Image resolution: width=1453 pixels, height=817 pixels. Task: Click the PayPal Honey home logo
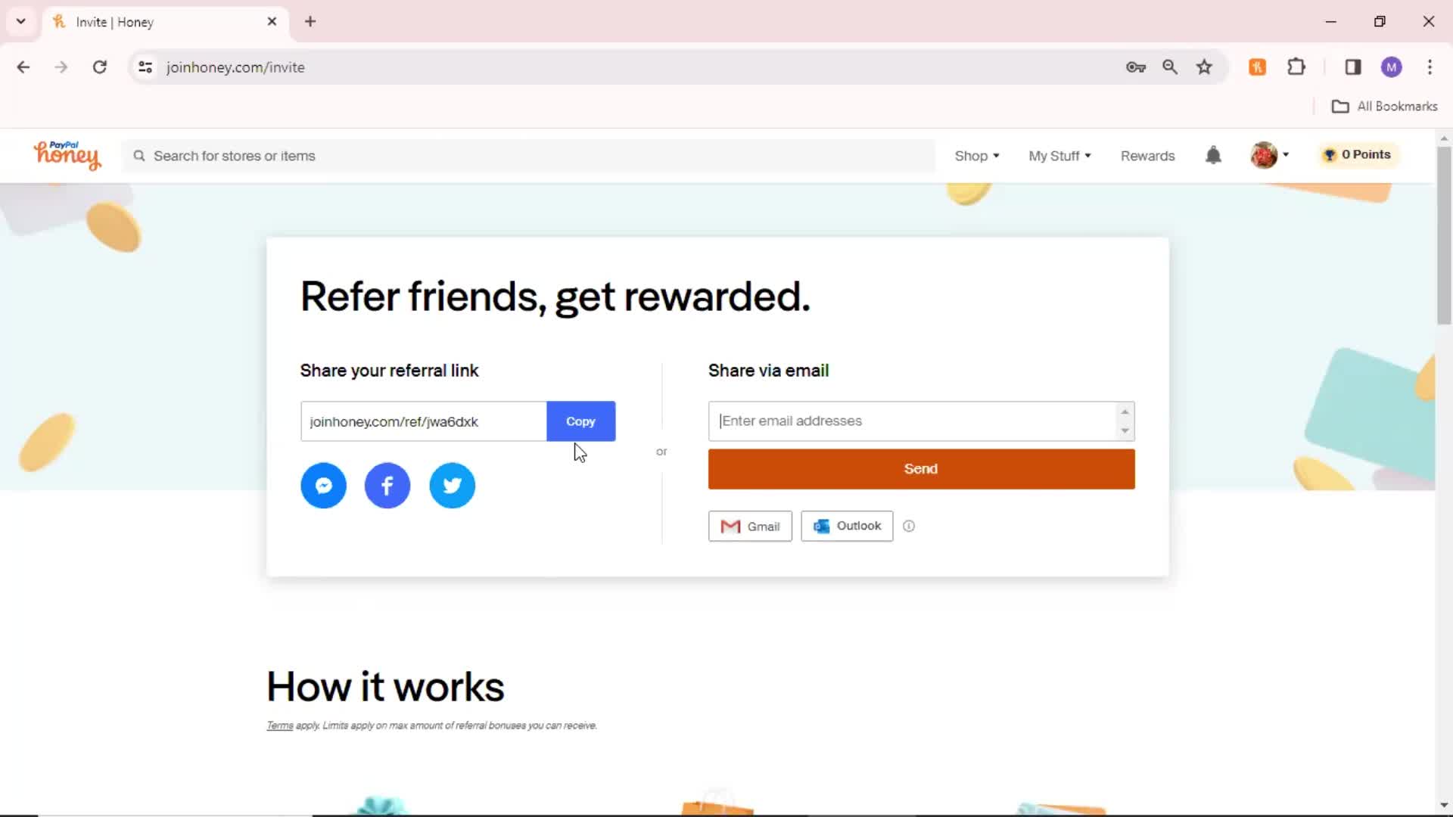[67, 154]
